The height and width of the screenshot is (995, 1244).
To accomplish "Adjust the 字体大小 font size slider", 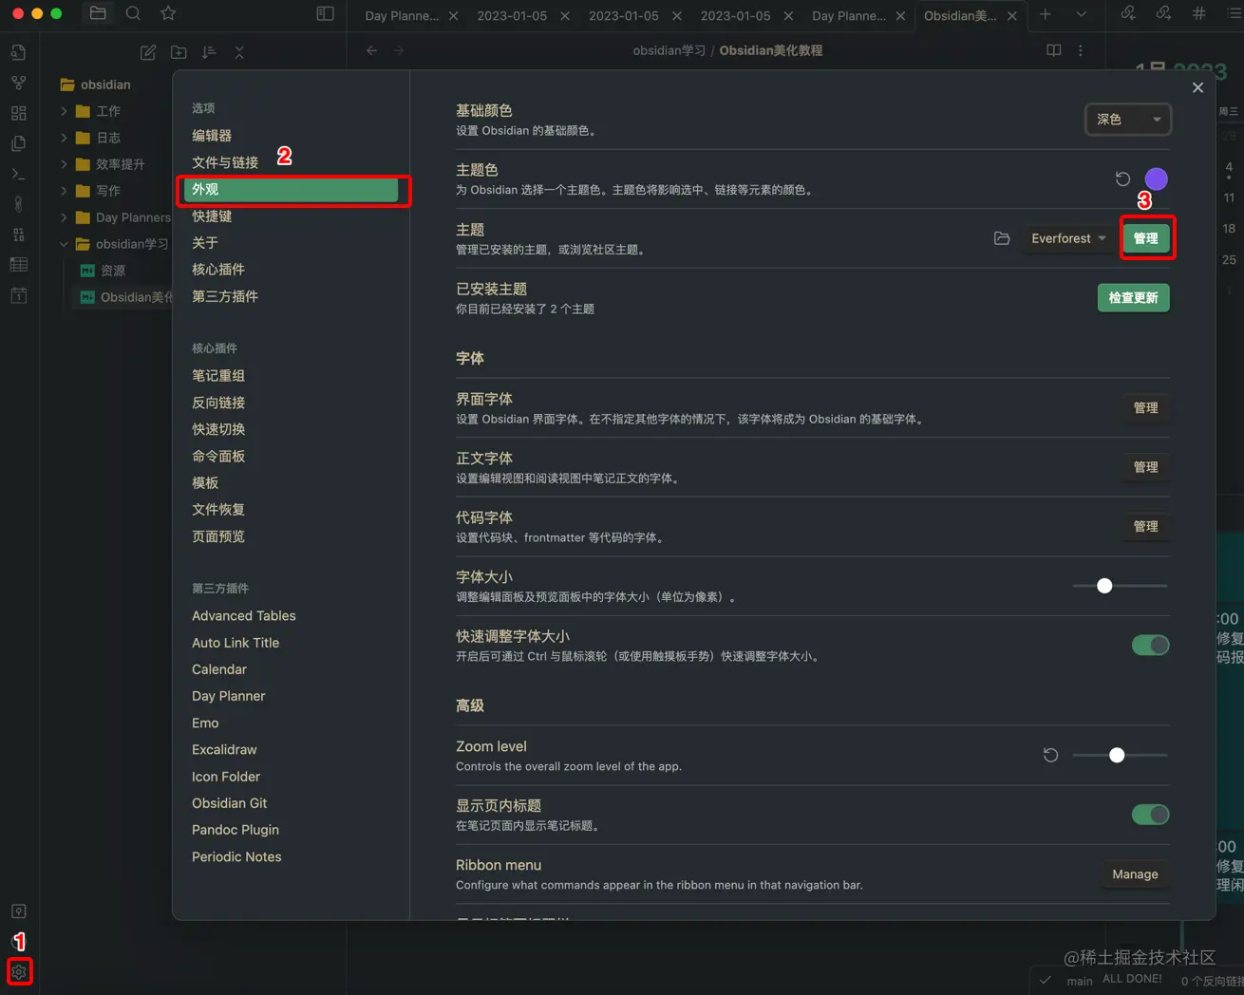I will pyautogui.click(x=1120, y=586).
